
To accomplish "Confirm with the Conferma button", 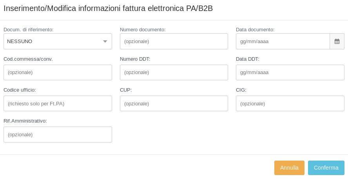I will [x=326, y=168].
